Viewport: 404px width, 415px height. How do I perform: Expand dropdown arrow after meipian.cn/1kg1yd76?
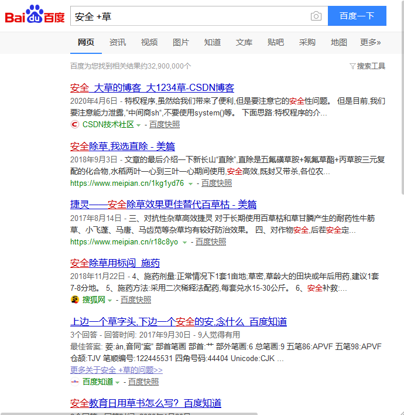[191, 183]
